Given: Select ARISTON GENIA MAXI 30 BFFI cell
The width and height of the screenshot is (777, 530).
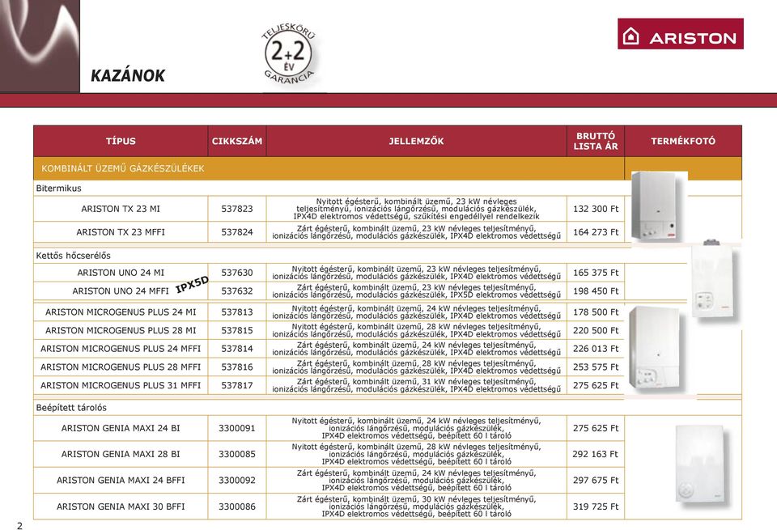Looking at the screenshot, I should [121, 507].
